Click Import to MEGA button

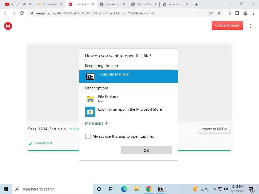(214, 129)
